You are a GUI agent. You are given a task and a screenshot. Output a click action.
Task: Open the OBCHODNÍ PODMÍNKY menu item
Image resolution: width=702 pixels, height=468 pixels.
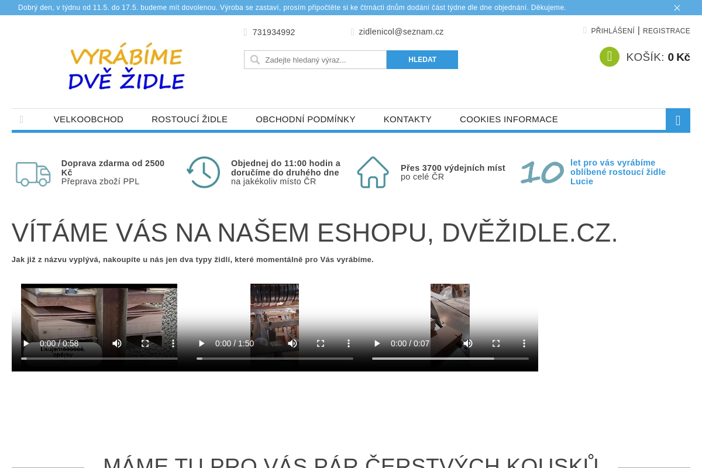305,119
